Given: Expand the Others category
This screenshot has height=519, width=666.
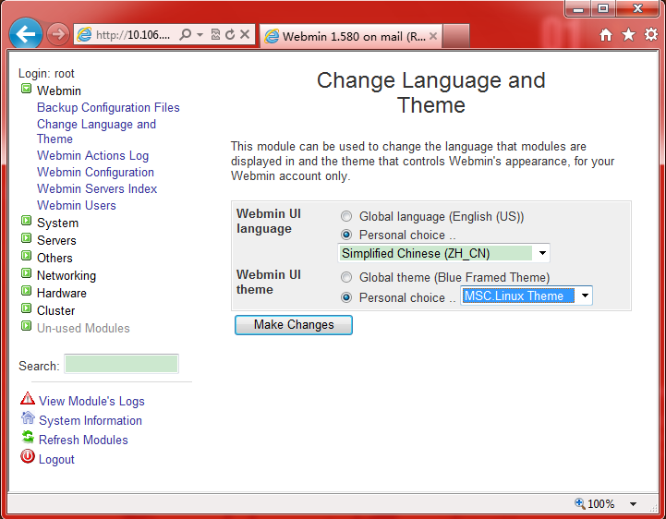Looking at the screenshot, I should (27, 255).
